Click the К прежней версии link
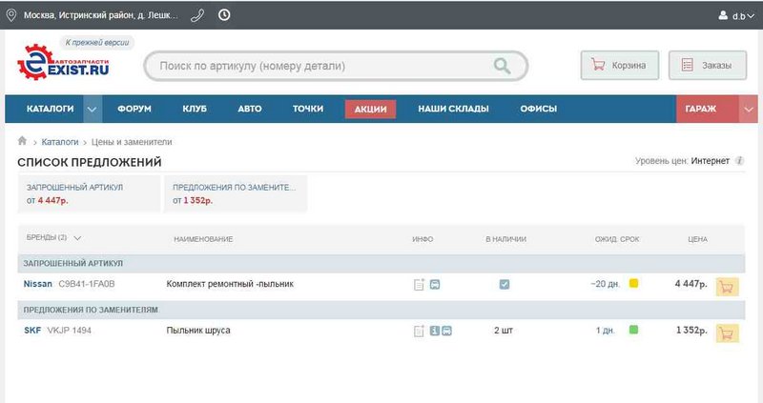 click(x=97, y=43)
